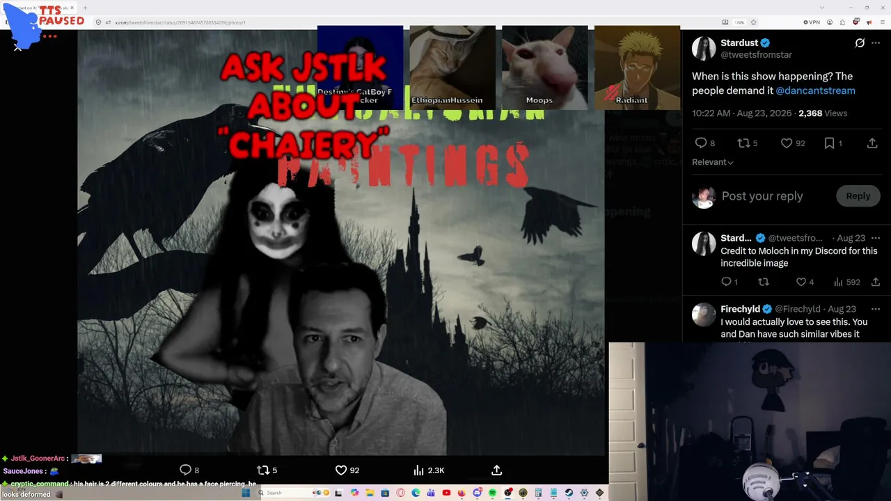The height and width of the screenshot is (501, 891).
Task: Bookmark this page with the star icon
Action: pos(753,22)
